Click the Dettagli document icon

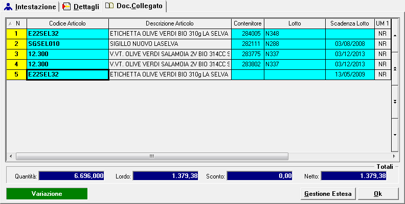click(66, 7)
